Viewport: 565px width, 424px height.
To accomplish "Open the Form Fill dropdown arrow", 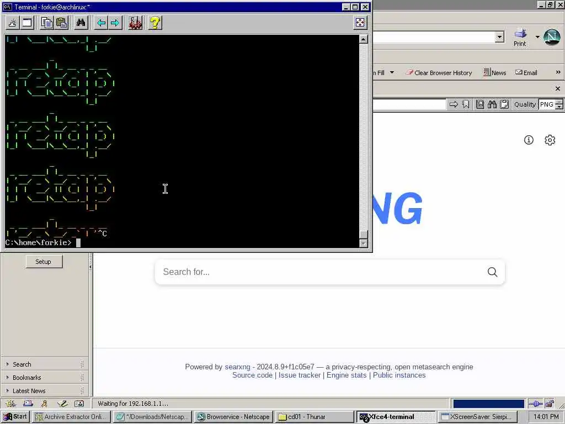I will point(392,72).
